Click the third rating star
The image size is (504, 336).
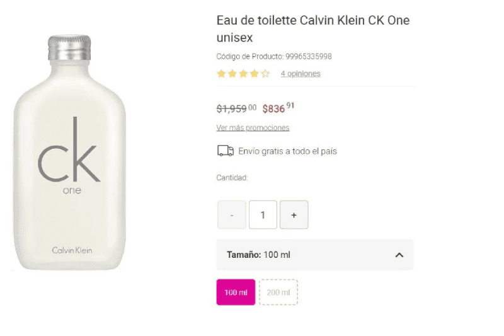(x=243, y=74)
